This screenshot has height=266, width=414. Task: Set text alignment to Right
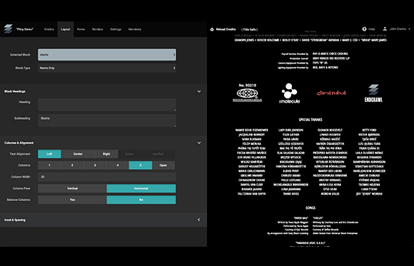coord(106,154)
